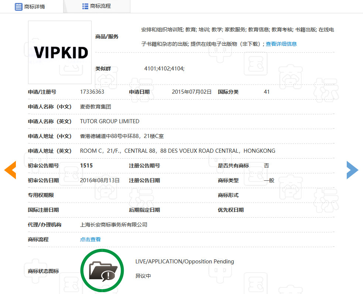Click the 商标状态图标 label
363x294 pixels.
[43, 271]
